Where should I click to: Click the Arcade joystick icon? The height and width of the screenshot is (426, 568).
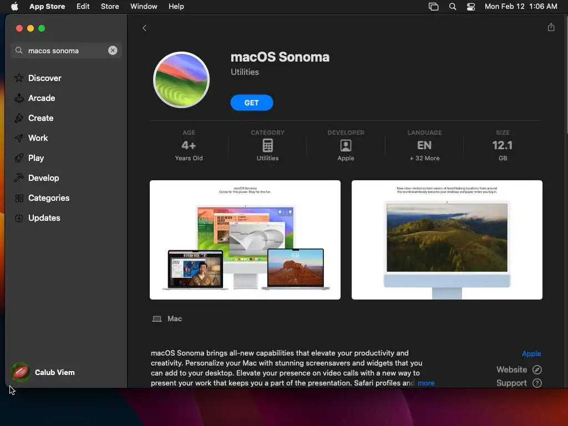click(19, 98)
